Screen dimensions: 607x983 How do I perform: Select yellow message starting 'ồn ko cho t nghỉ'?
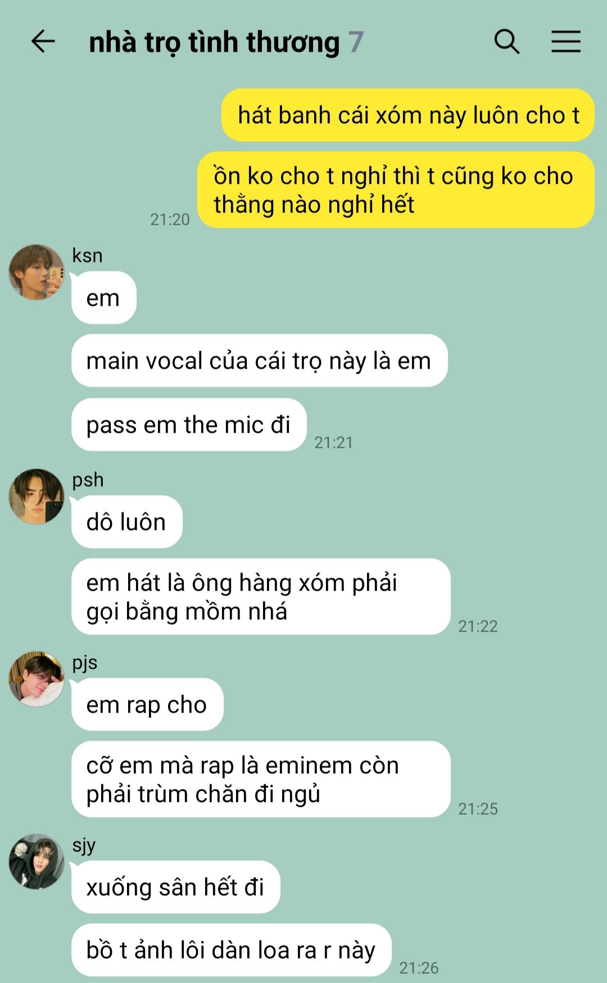(396, 190)
